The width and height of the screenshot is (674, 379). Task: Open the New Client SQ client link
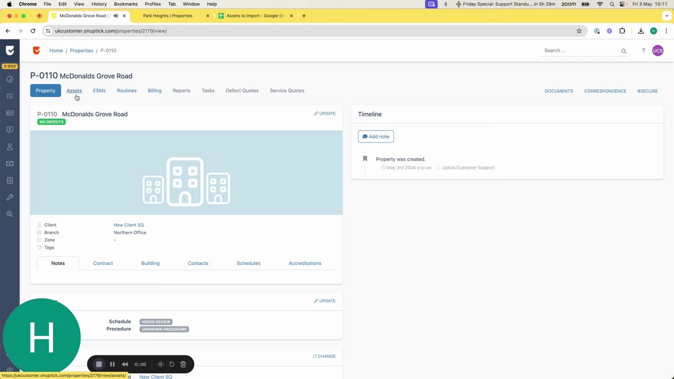(128, 225)
